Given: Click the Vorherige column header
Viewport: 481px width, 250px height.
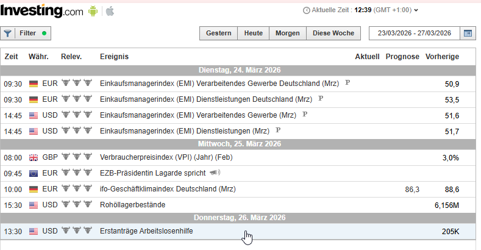Looking at the screenshot, I should [x=442, y=57].
